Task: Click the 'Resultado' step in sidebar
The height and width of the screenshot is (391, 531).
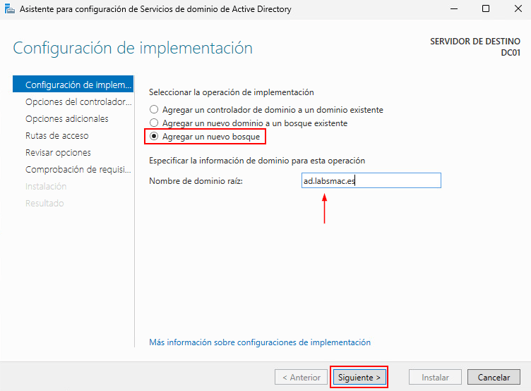Action: 44,204
